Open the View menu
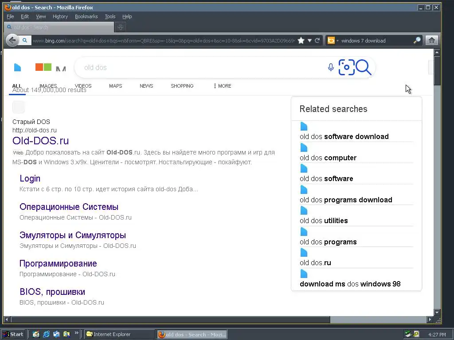Viewport: 454px width, 340px height. coord(41,16)
